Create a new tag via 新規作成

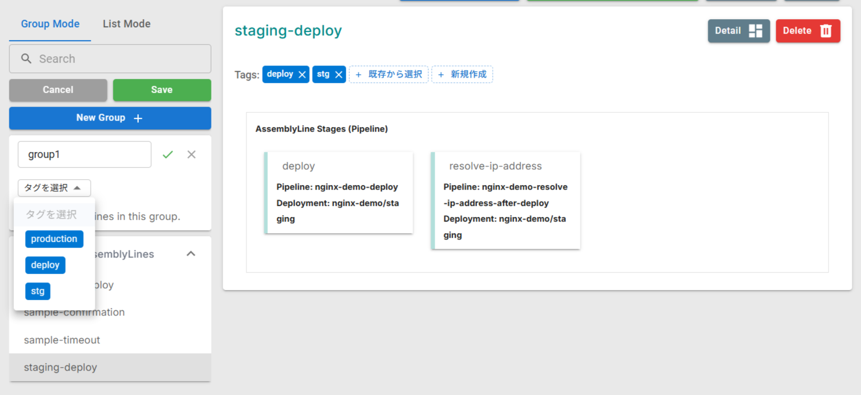click(x=462, y=74)
